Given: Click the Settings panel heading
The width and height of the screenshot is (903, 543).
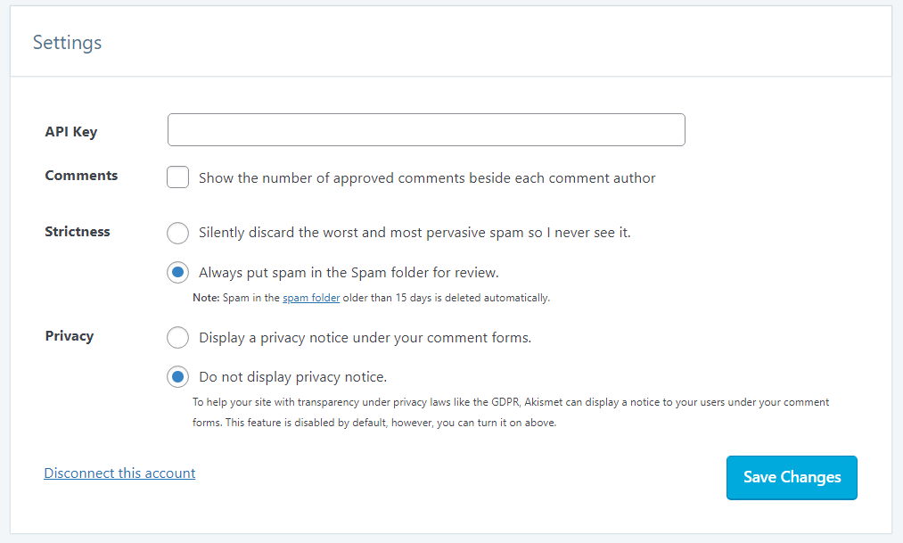Looking at the screenshot, I should coord(68,42).
